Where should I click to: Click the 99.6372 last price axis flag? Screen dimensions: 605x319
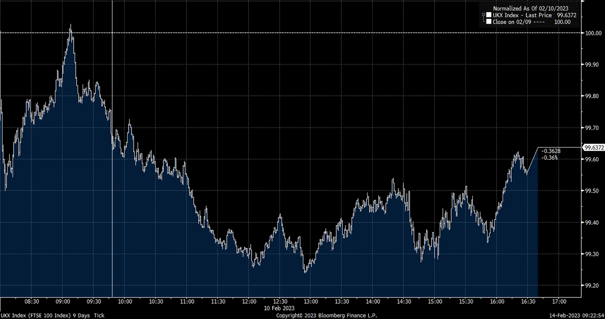coord(593,148)
